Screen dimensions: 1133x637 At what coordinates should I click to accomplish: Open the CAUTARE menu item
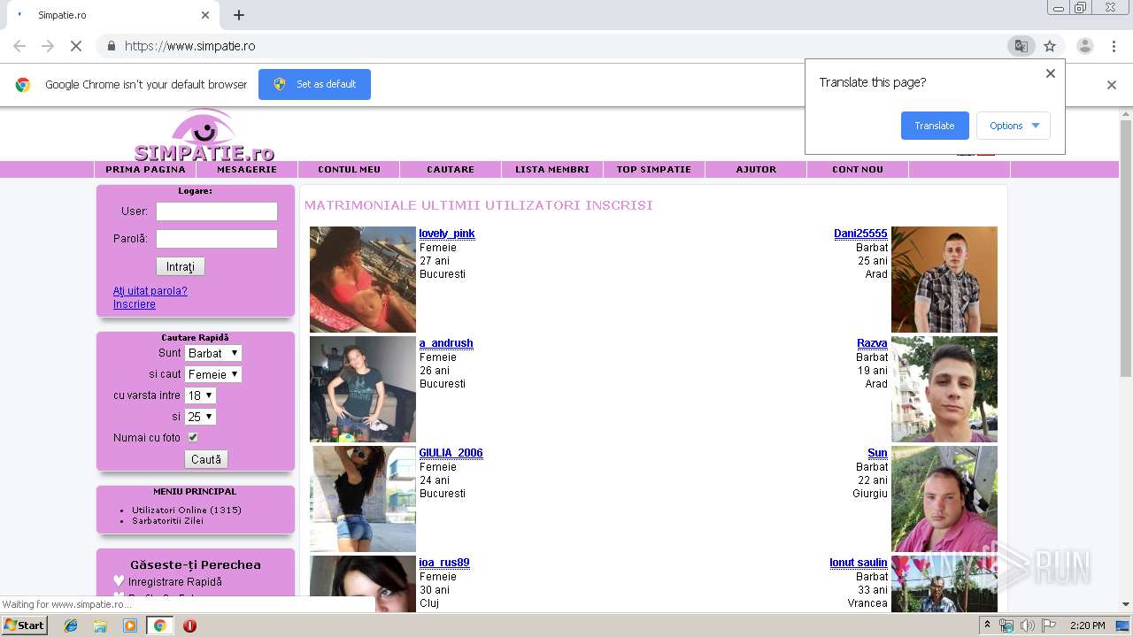451,169
